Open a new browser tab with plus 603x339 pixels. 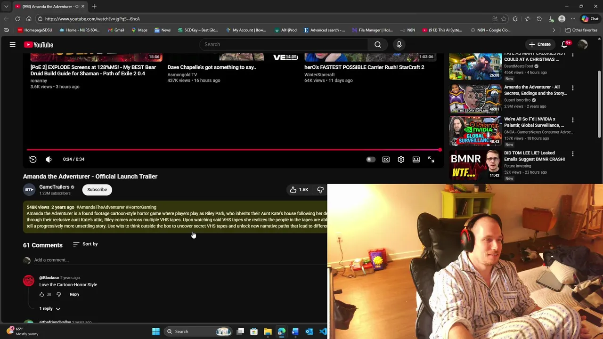pyautogui.click(x=94, y=6)
